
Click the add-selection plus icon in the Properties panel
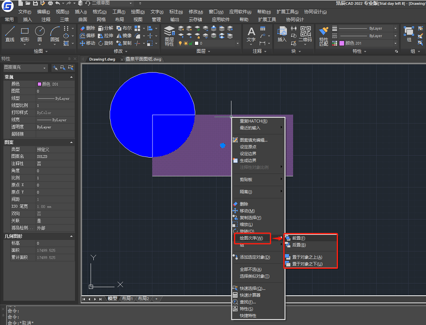pyautogui.click(x=55, y=68)
